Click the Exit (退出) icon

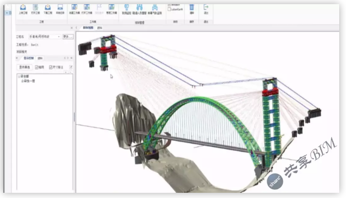[x=206, y=7]
